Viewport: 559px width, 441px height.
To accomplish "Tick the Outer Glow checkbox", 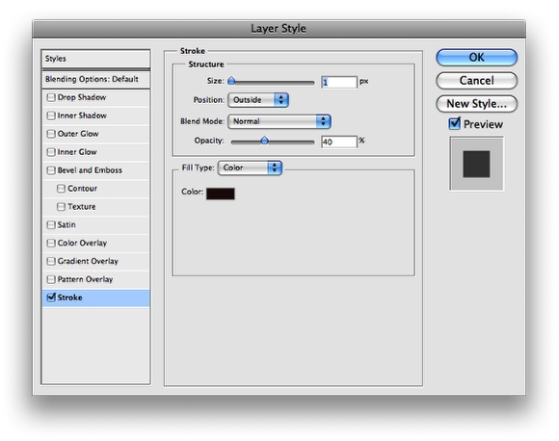I will point(51,134).
